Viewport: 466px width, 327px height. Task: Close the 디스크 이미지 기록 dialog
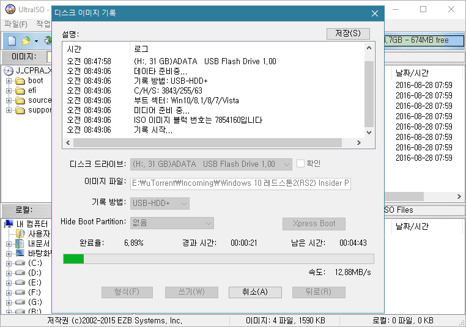tap(375, 13)
